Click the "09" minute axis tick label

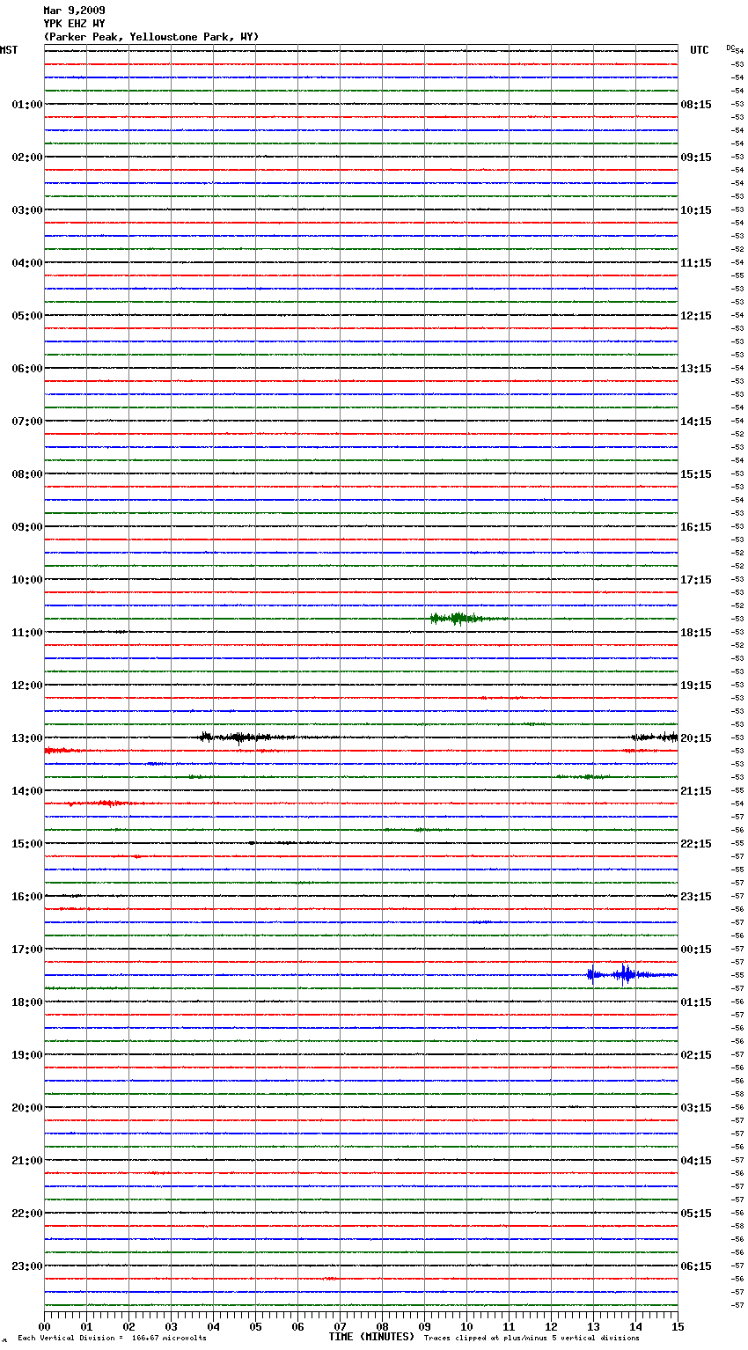coord(424,1327)
